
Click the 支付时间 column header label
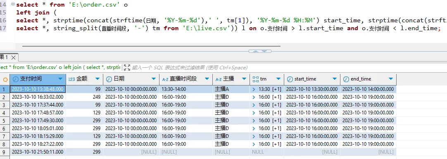click(x=31, y=79)
